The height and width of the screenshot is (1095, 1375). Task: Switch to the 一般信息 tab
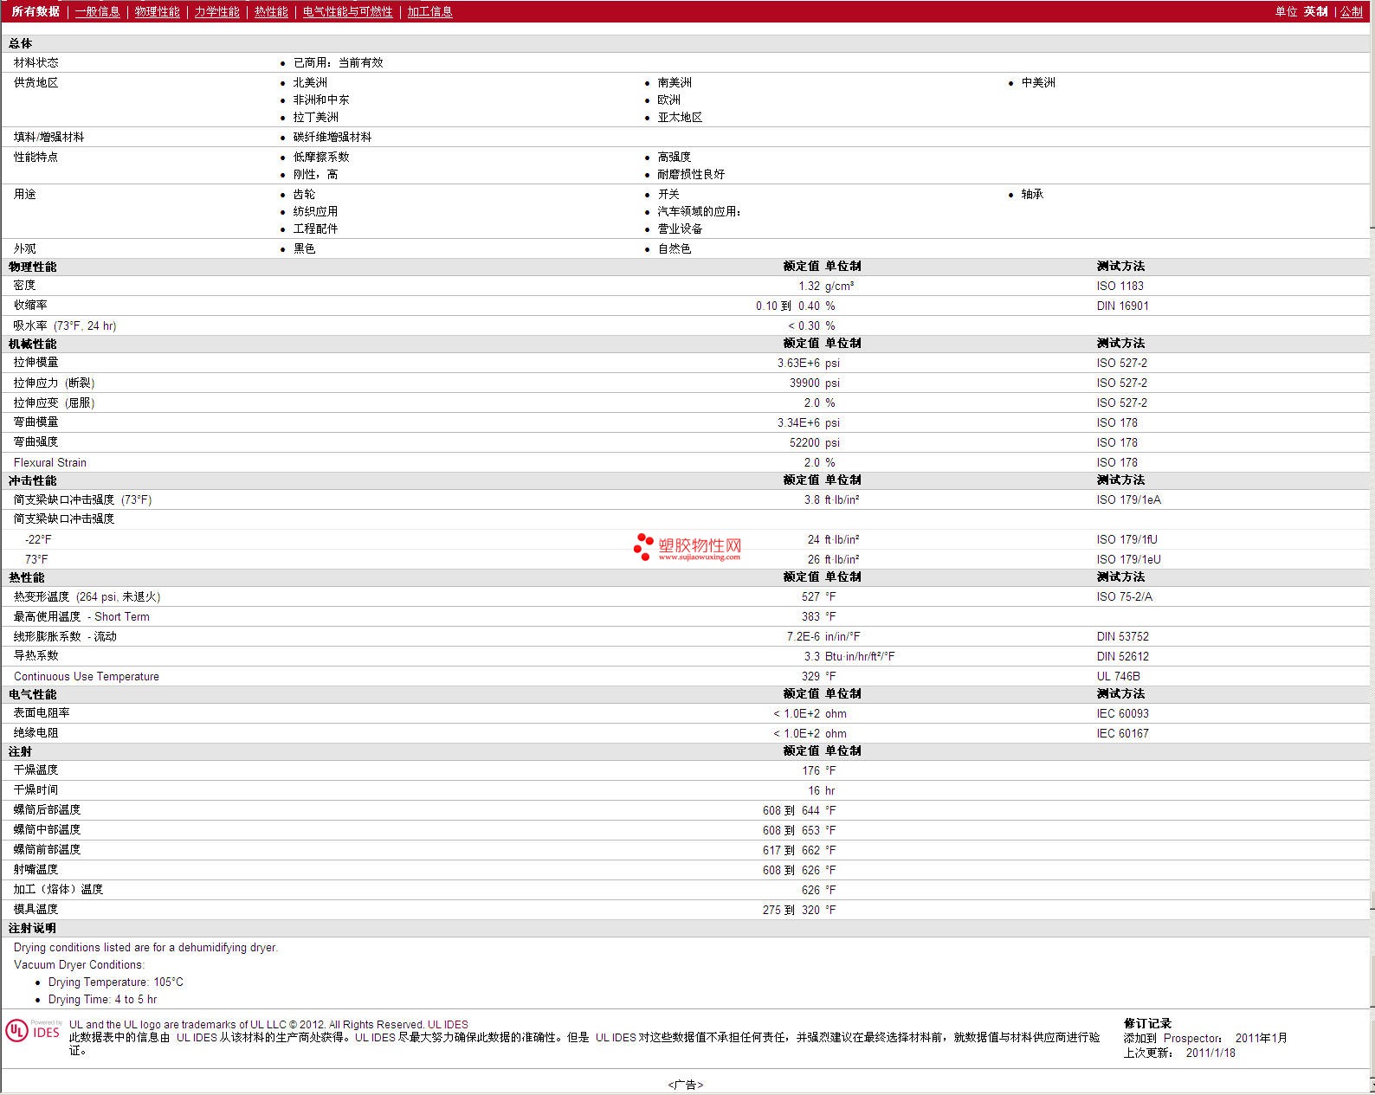click(x=97, y=11)
